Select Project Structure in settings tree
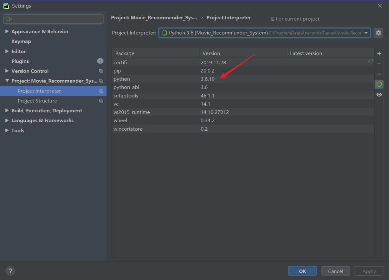Viewport: 389px width, 280px height. [x=37, y=101]
